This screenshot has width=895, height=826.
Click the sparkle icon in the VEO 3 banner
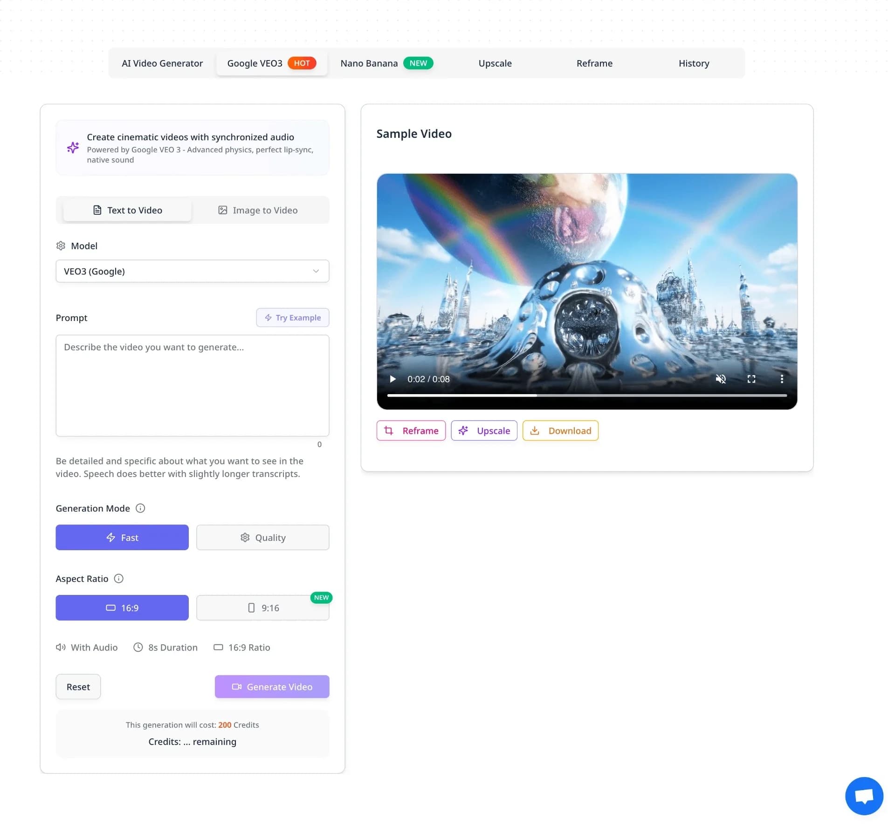[73, 148]
